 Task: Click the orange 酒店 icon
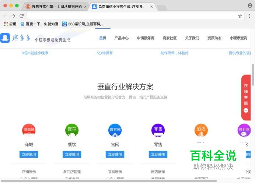click(x=201, y=130)
